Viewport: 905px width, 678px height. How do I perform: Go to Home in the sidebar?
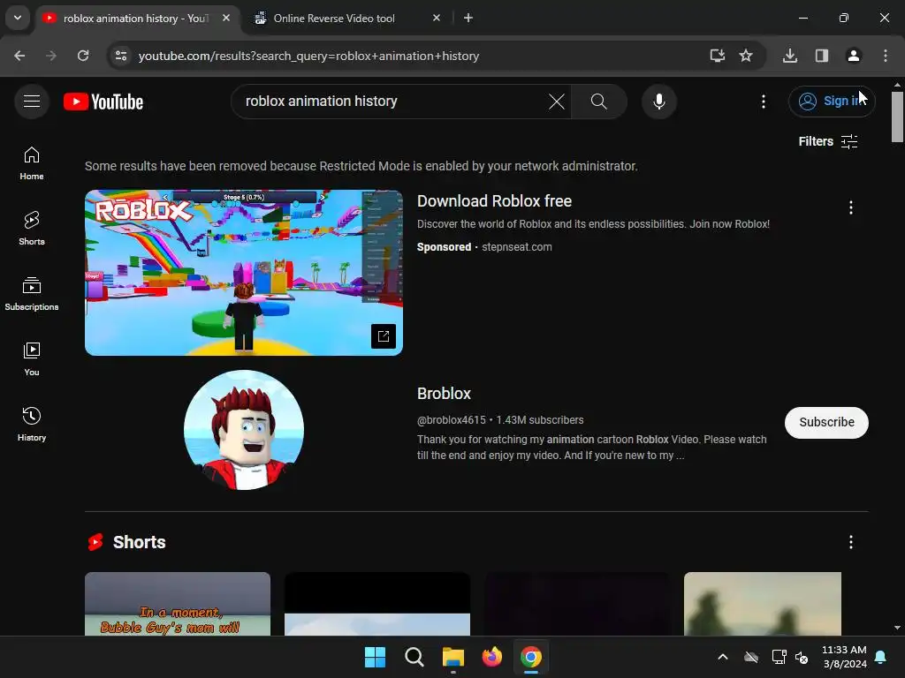coord(32,163)
